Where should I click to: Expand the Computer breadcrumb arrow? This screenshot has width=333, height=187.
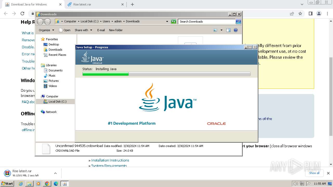[78, 22]
